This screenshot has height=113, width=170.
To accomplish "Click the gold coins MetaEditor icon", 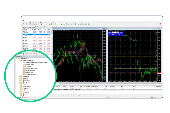I will pyautogui.click(x=49, y=24).
